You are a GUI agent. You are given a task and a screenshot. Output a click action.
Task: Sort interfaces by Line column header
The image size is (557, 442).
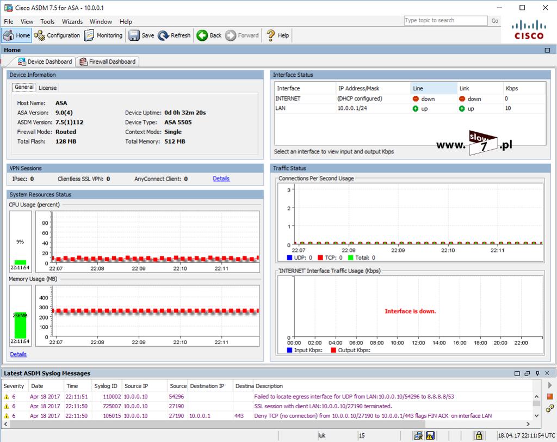[x=434, y=88]
